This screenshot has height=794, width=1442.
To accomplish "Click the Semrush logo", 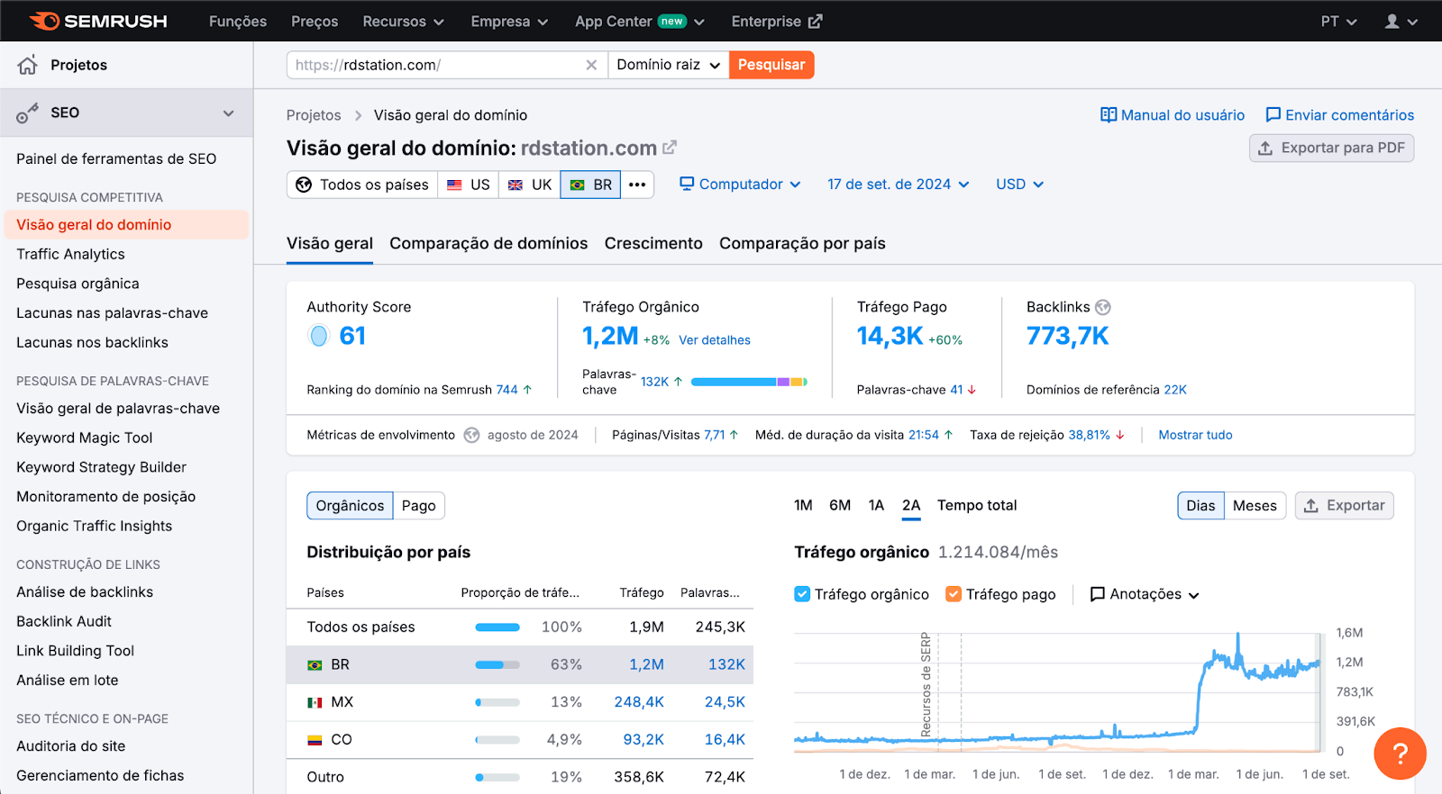I will pos(98,21).
